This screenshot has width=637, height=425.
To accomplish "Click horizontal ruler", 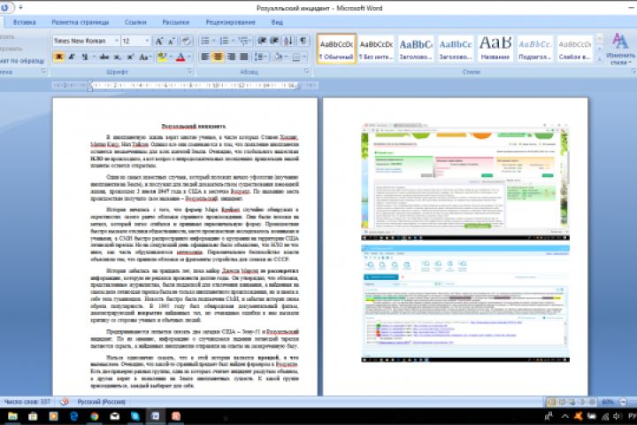I will [x=185, y=85].
